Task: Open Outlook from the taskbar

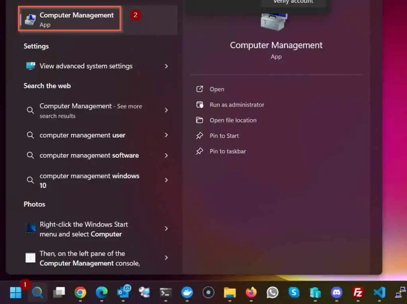Action: tap(124, 292)
